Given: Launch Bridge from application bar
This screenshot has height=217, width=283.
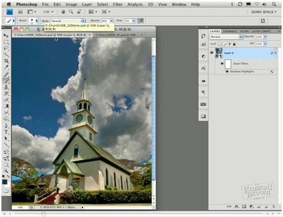Looking at the screenshot, I should pos(20,12).
